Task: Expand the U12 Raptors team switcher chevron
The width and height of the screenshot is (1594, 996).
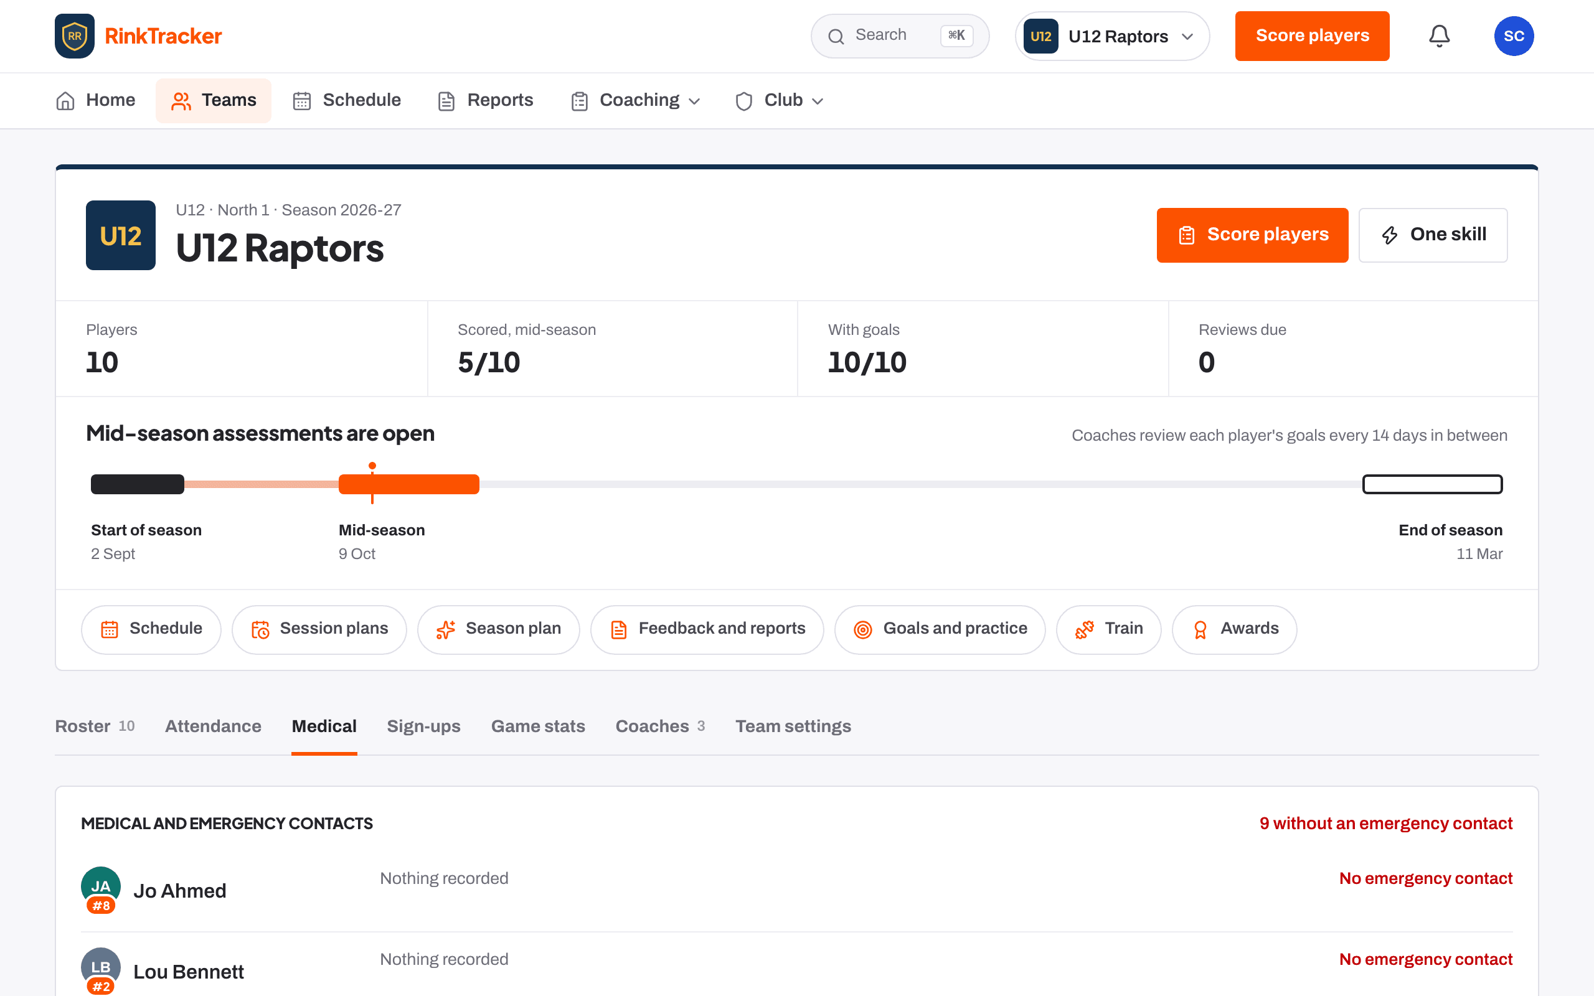Action: [x=1187, y=36]
